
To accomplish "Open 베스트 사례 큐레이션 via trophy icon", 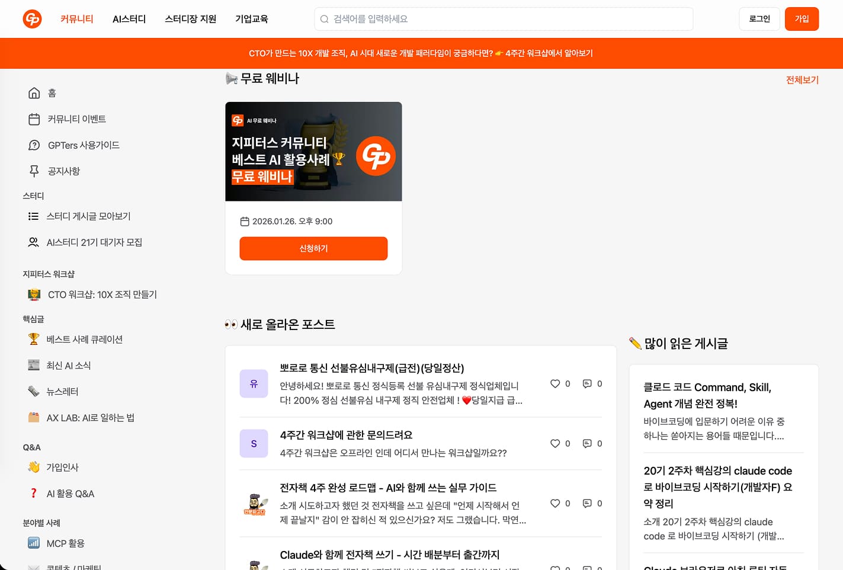I will 34,339.
